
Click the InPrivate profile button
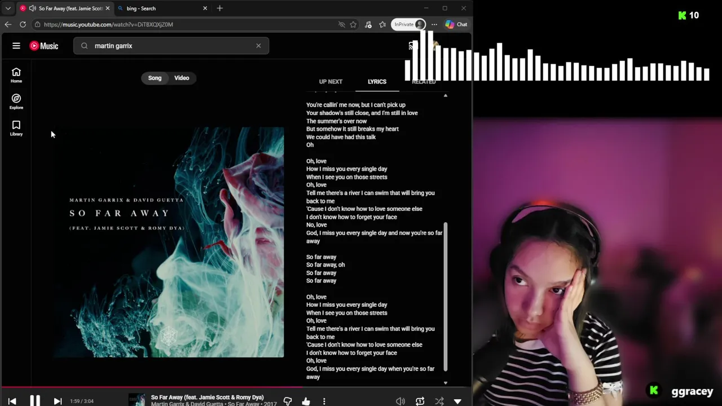coord(409,24)
